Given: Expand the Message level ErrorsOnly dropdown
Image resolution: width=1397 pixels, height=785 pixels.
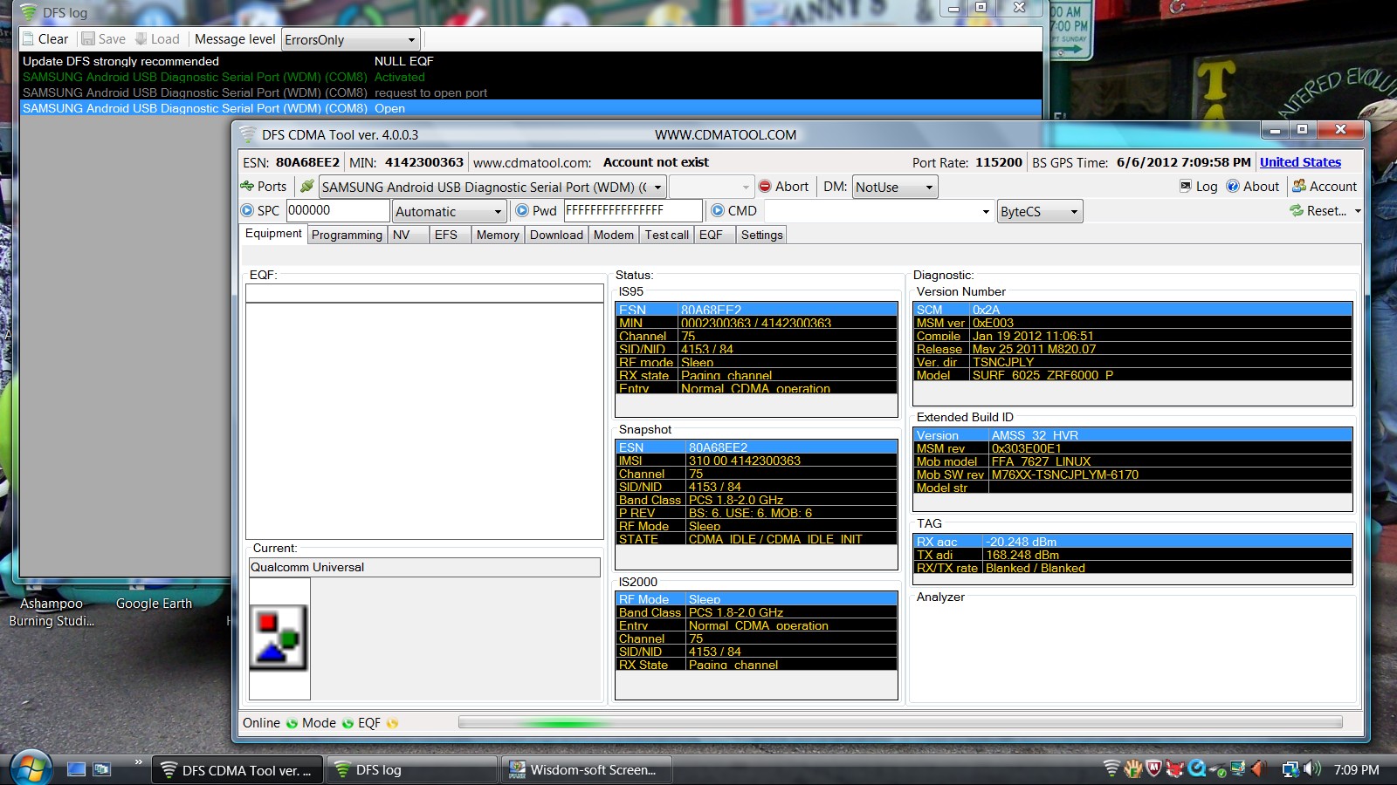Looking at the screenshot, I should pos(411,40).
